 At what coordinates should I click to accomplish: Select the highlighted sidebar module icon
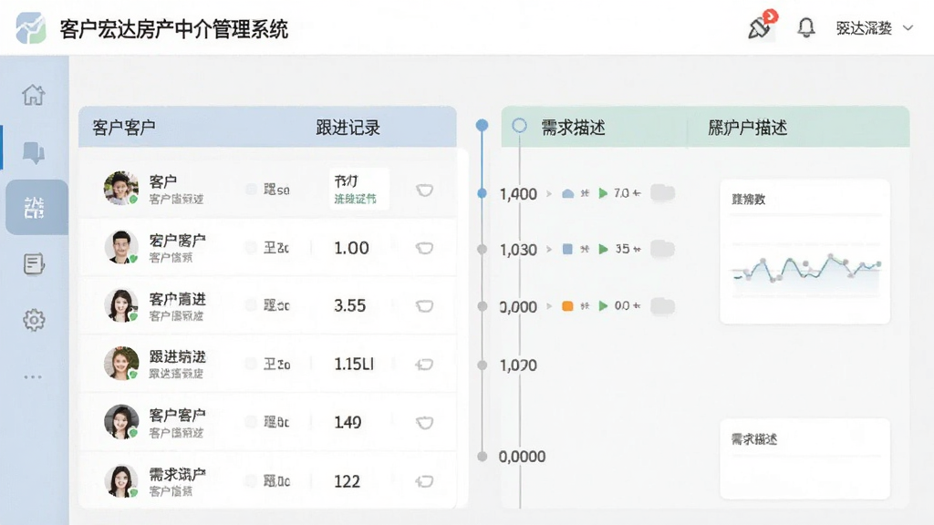tap(35, 207)
